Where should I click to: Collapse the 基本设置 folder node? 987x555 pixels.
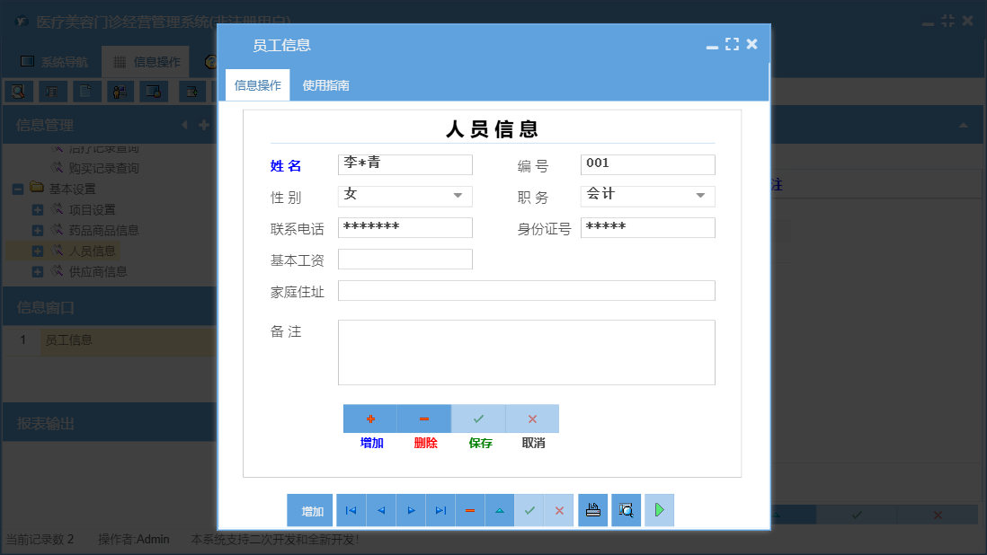(x=16, y=188)
